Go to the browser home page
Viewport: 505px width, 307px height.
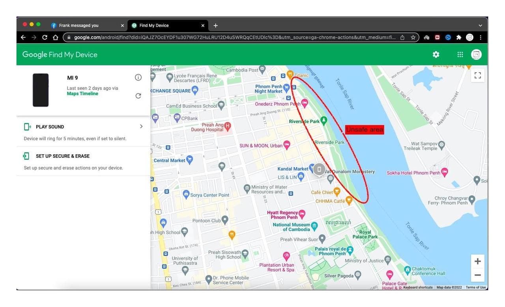[x=55, y=37]
